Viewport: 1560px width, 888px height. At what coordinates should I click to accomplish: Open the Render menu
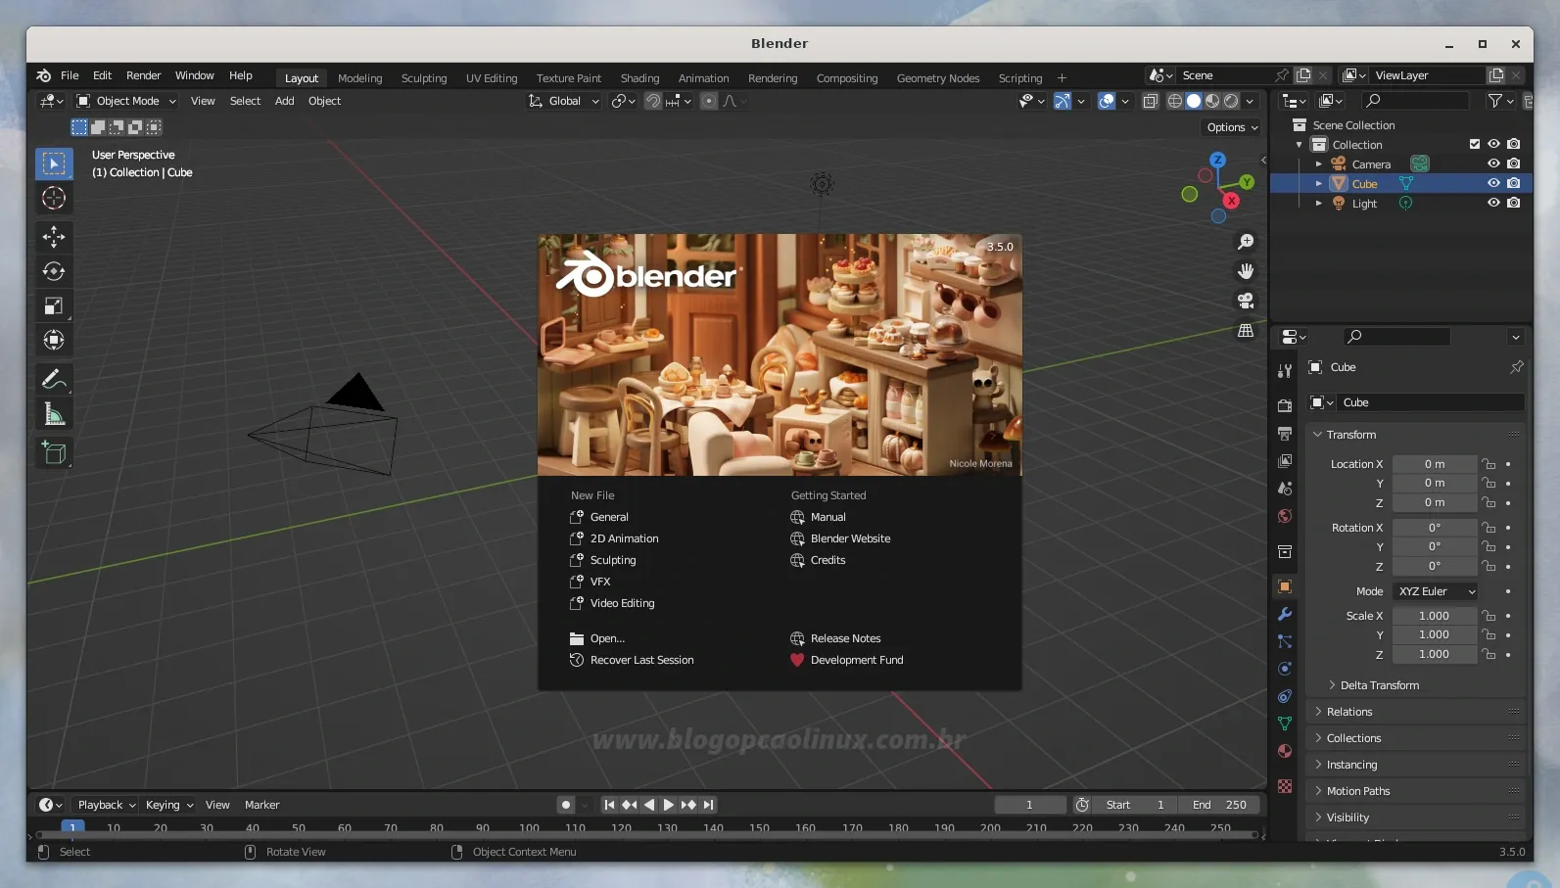pos(144,75)
